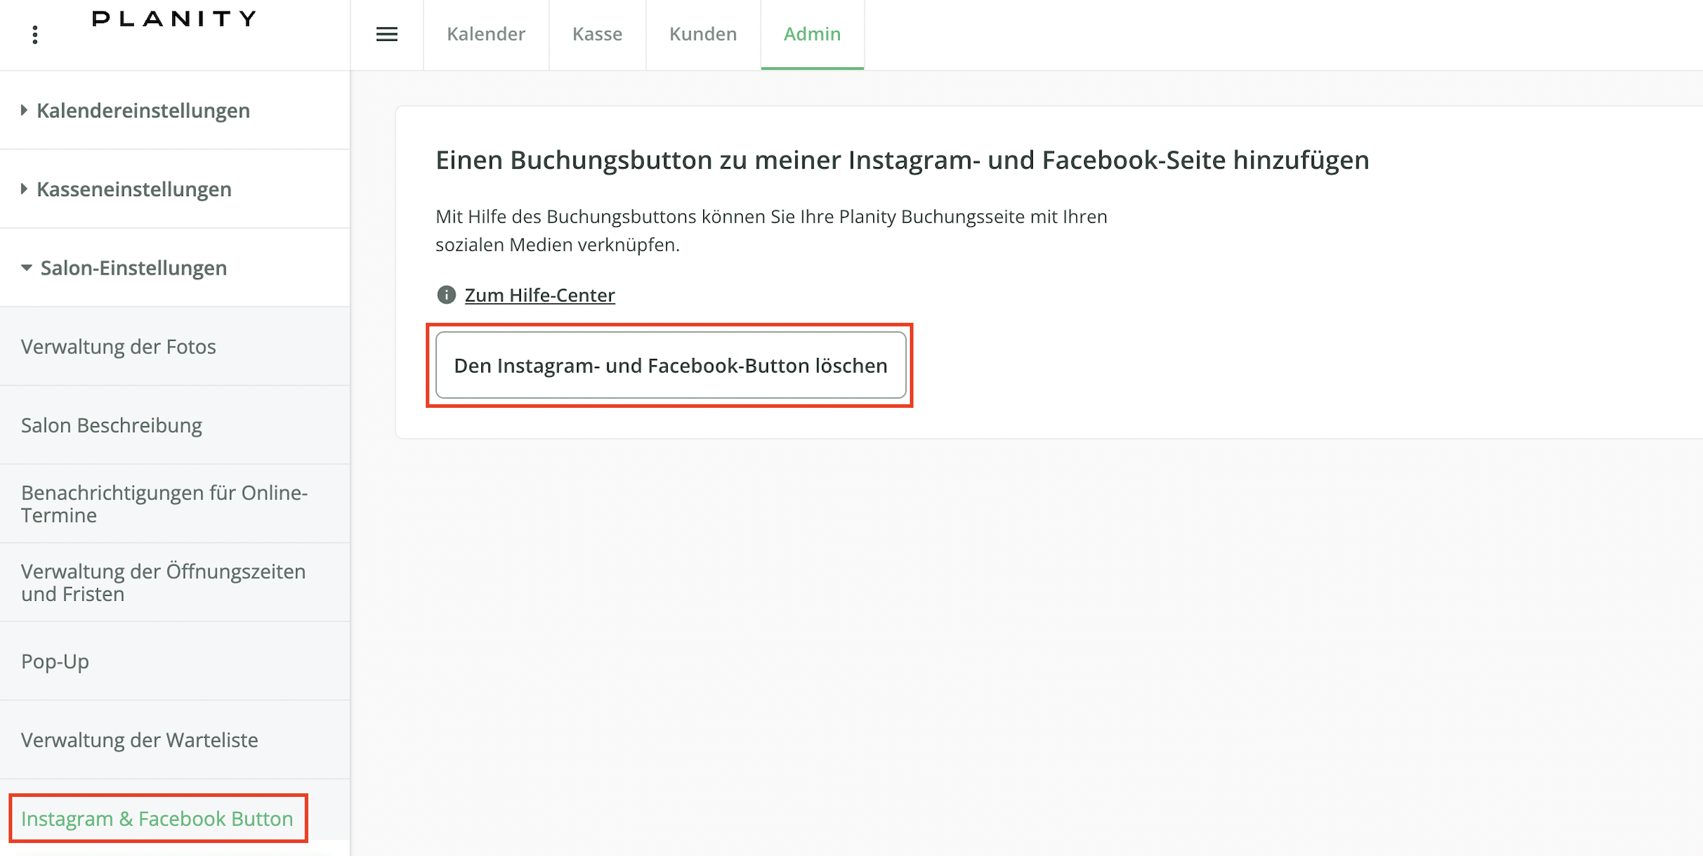Click the info icon beside Hilfe-Center

[447, 295]
